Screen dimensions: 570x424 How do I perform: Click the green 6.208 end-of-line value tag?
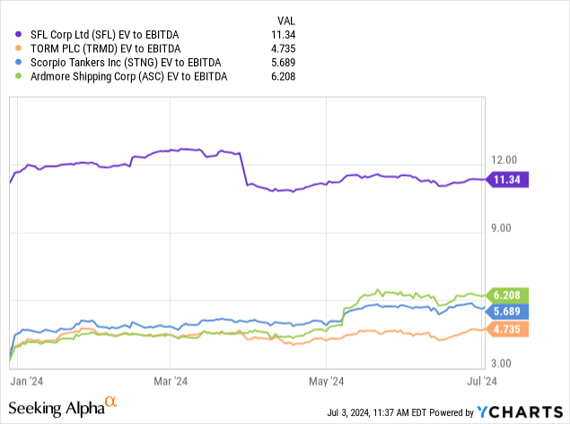[509, 294]
